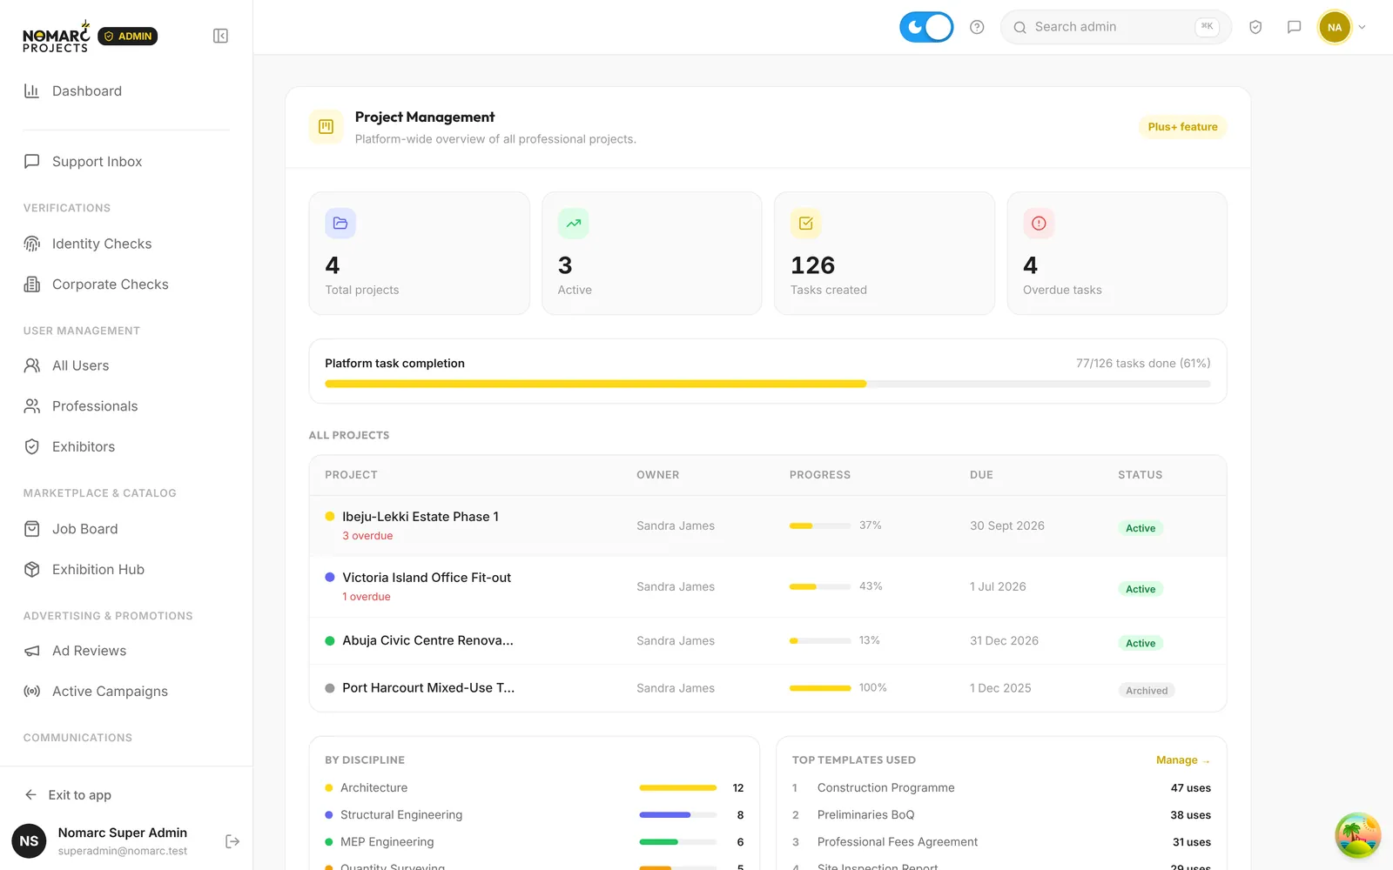Click the sign out icon
1393x870 pixels.
[x=232, y=841]
